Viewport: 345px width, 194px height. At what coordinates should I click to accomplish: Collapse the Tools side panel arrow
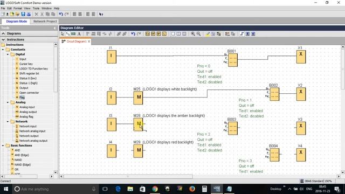pyautogui.click(x=55, y=28)
